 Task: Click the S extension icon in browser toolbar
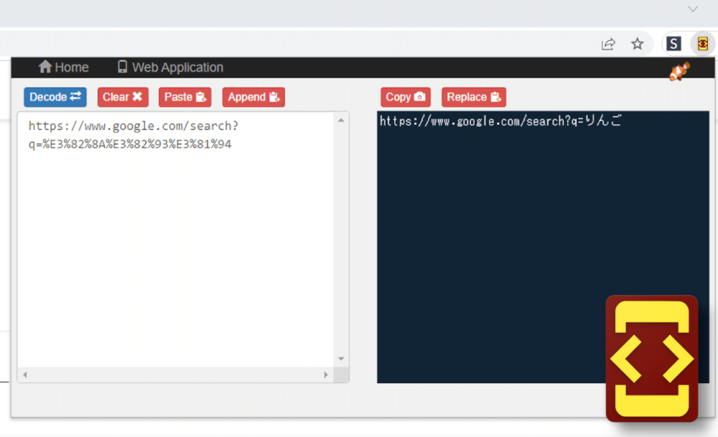click(673, 44)
